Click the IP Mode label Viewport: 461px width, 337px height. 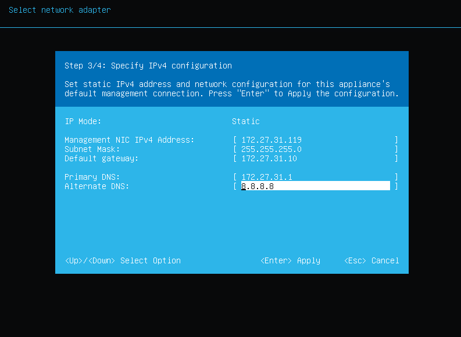[x=83, y=121]
